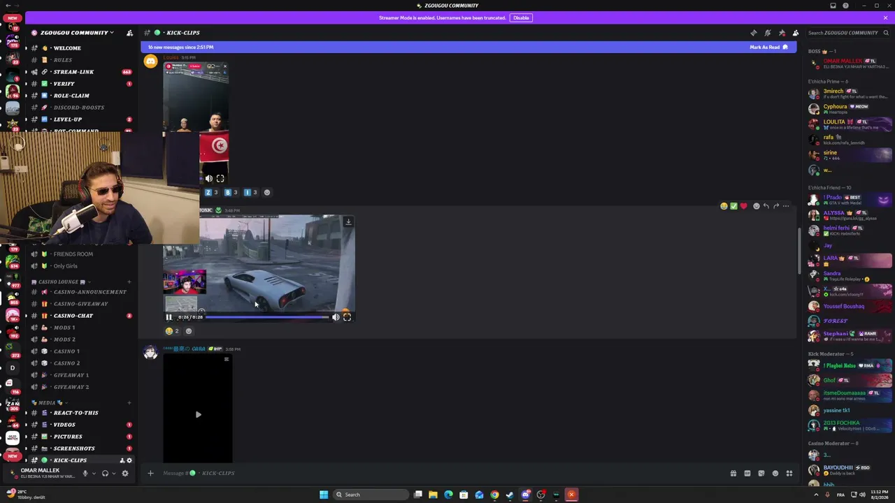The width and height of the screenshot is (895, 503).
Task: Pause the GTA car video clip
Action: 169,317
